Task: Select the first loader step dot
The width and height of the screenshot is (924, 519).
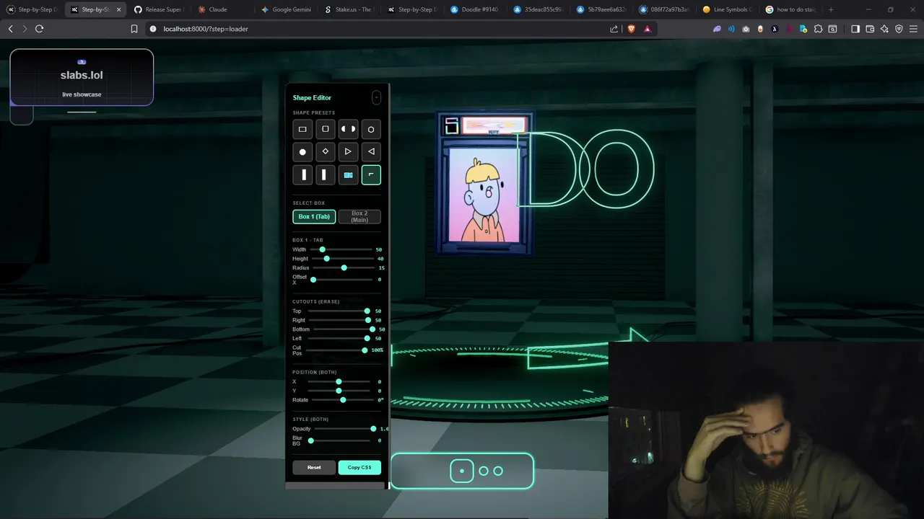Action: pos(462,471)
